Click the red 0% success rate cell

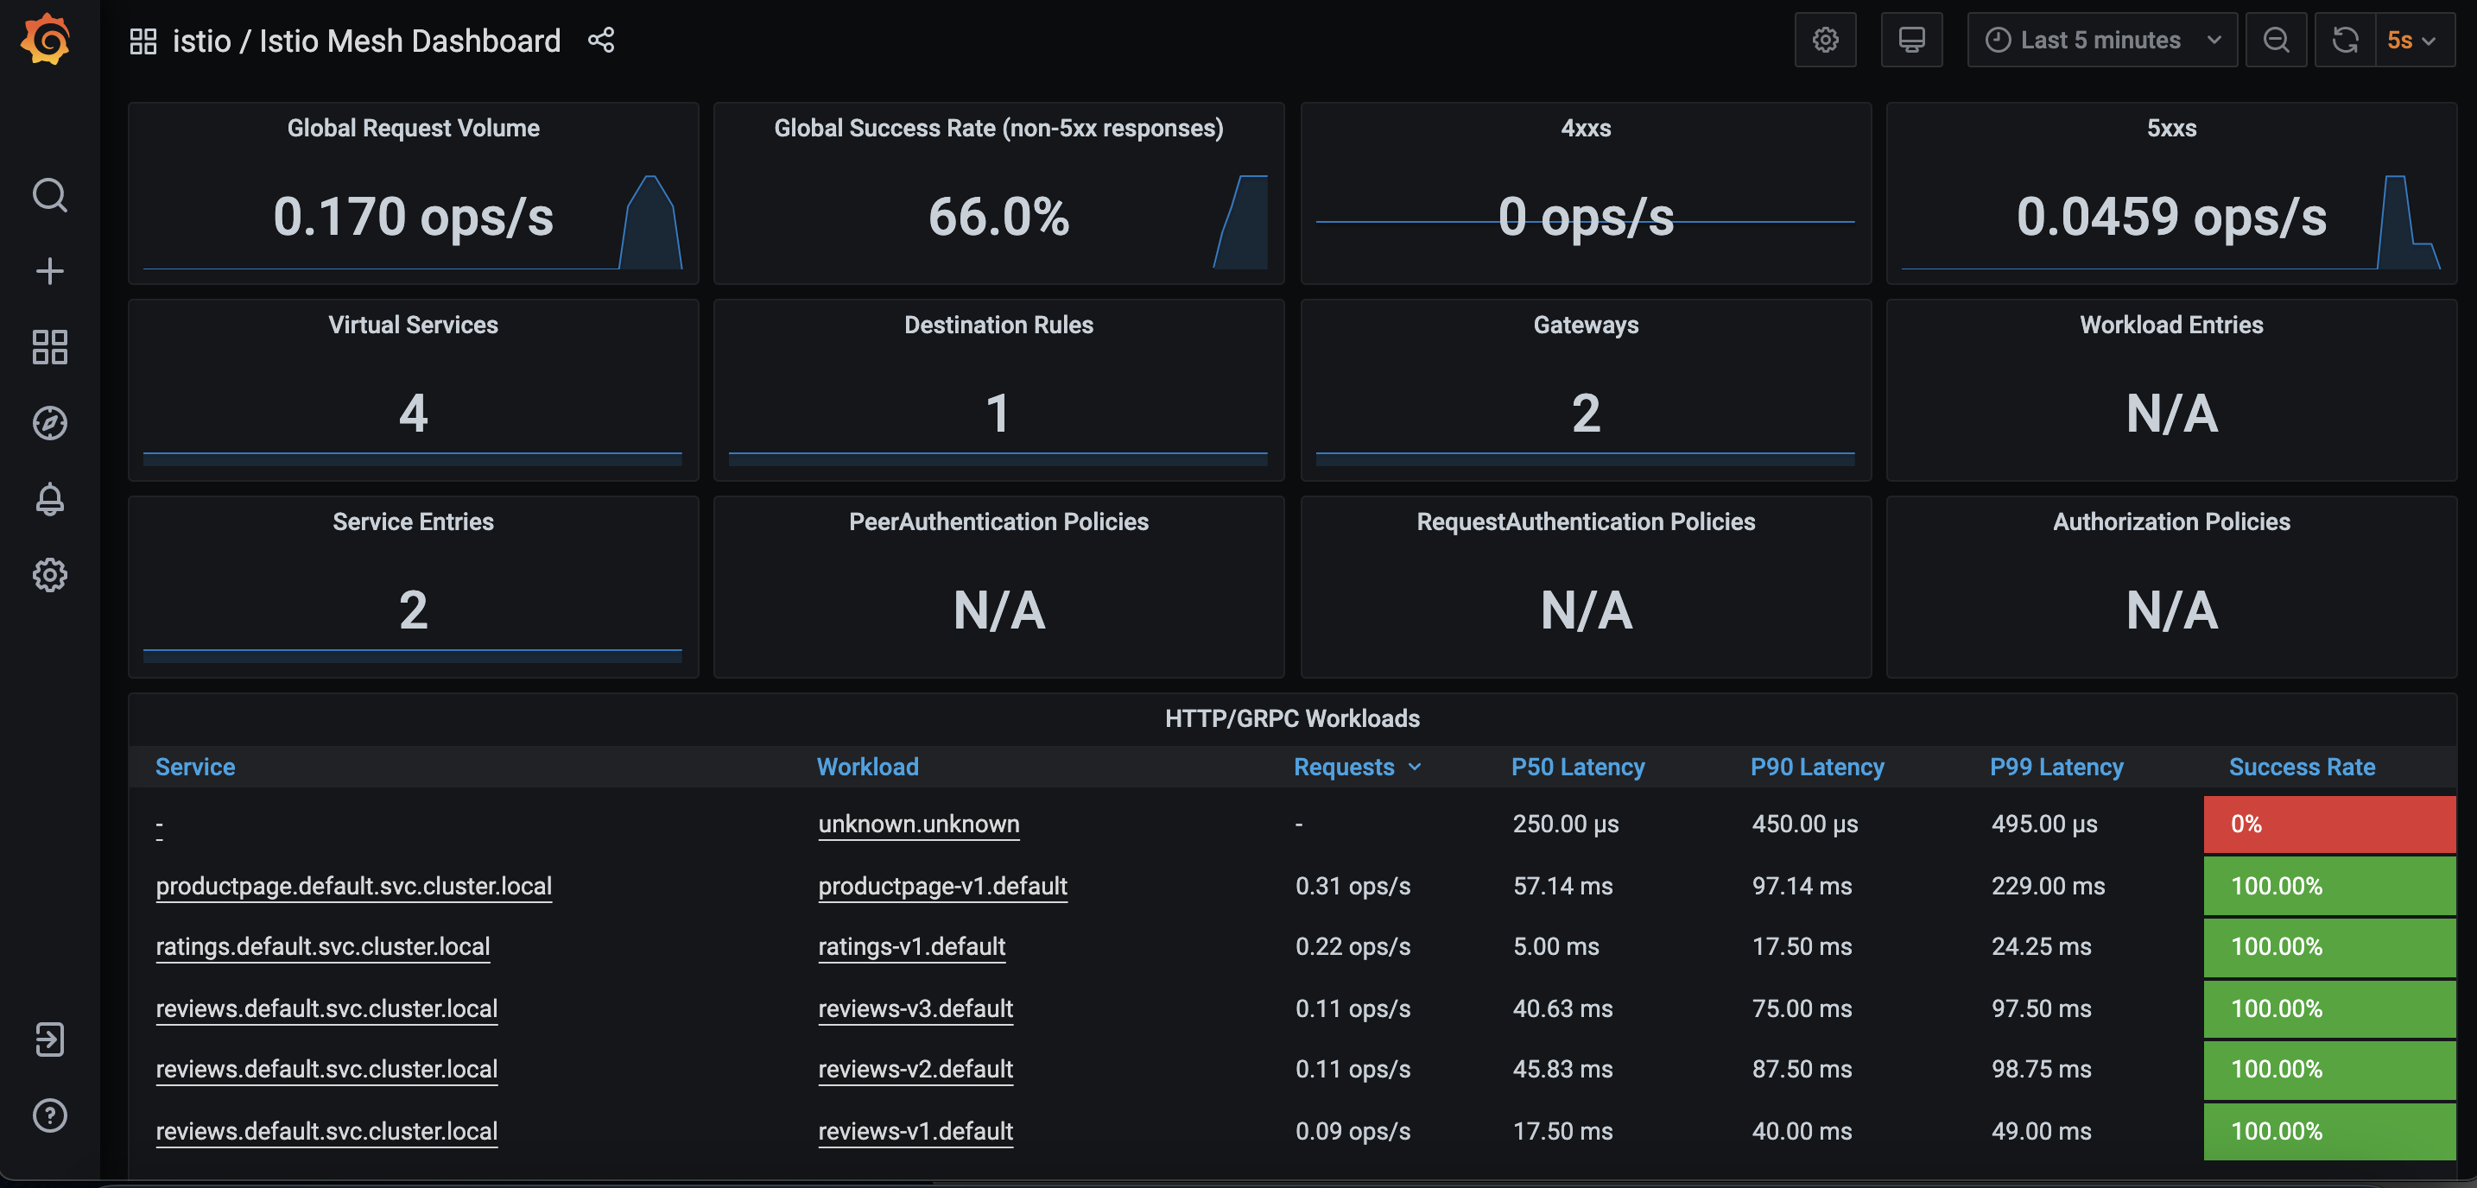[2328, 824]
